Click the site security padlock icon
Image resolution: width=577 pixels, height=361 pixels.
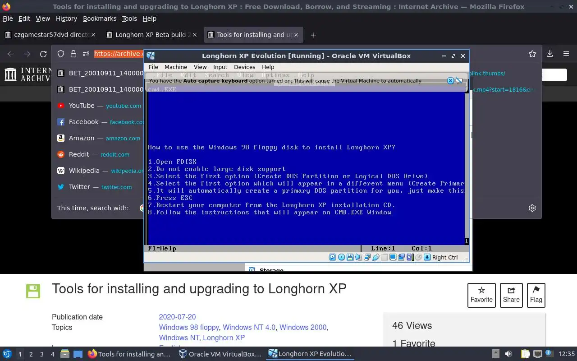73,54
